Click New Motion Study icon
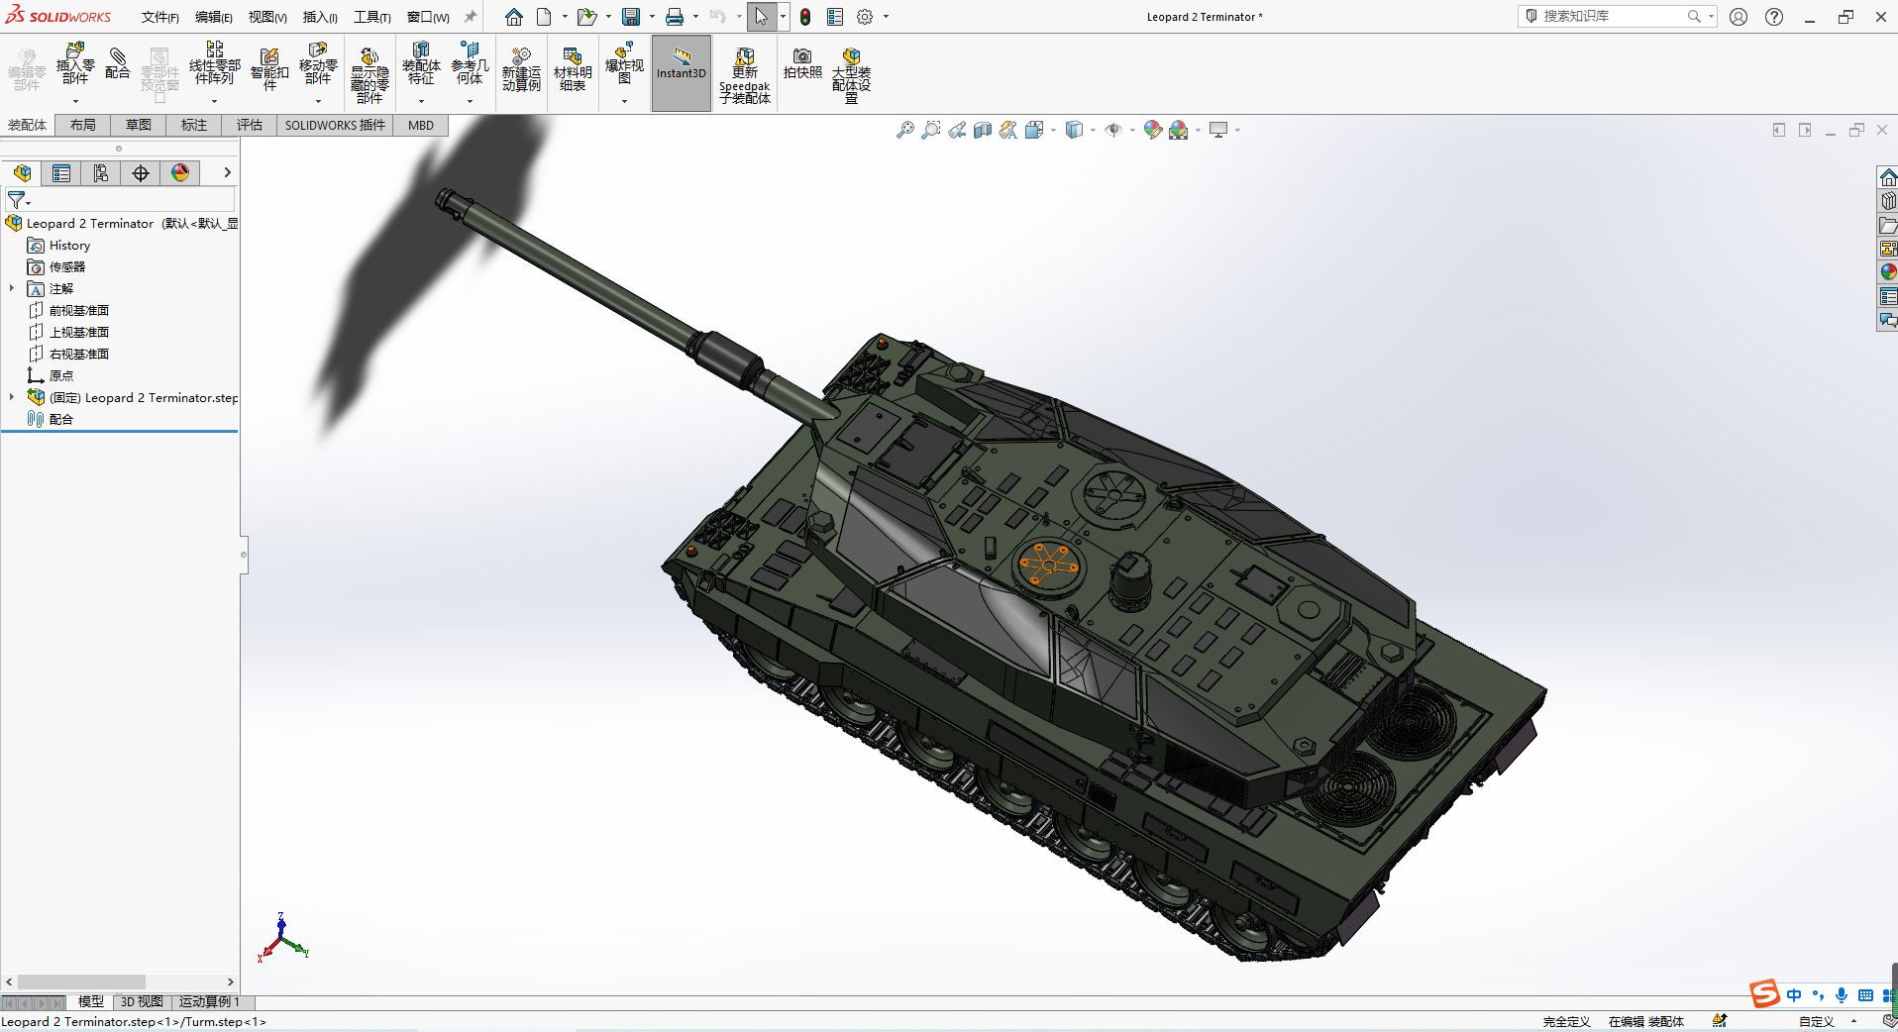Screen dimensions: 1898x1032 tap(521, 69)
